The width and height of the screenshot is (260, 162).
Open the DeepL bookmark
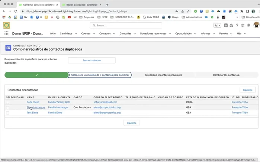coord(173,17)
